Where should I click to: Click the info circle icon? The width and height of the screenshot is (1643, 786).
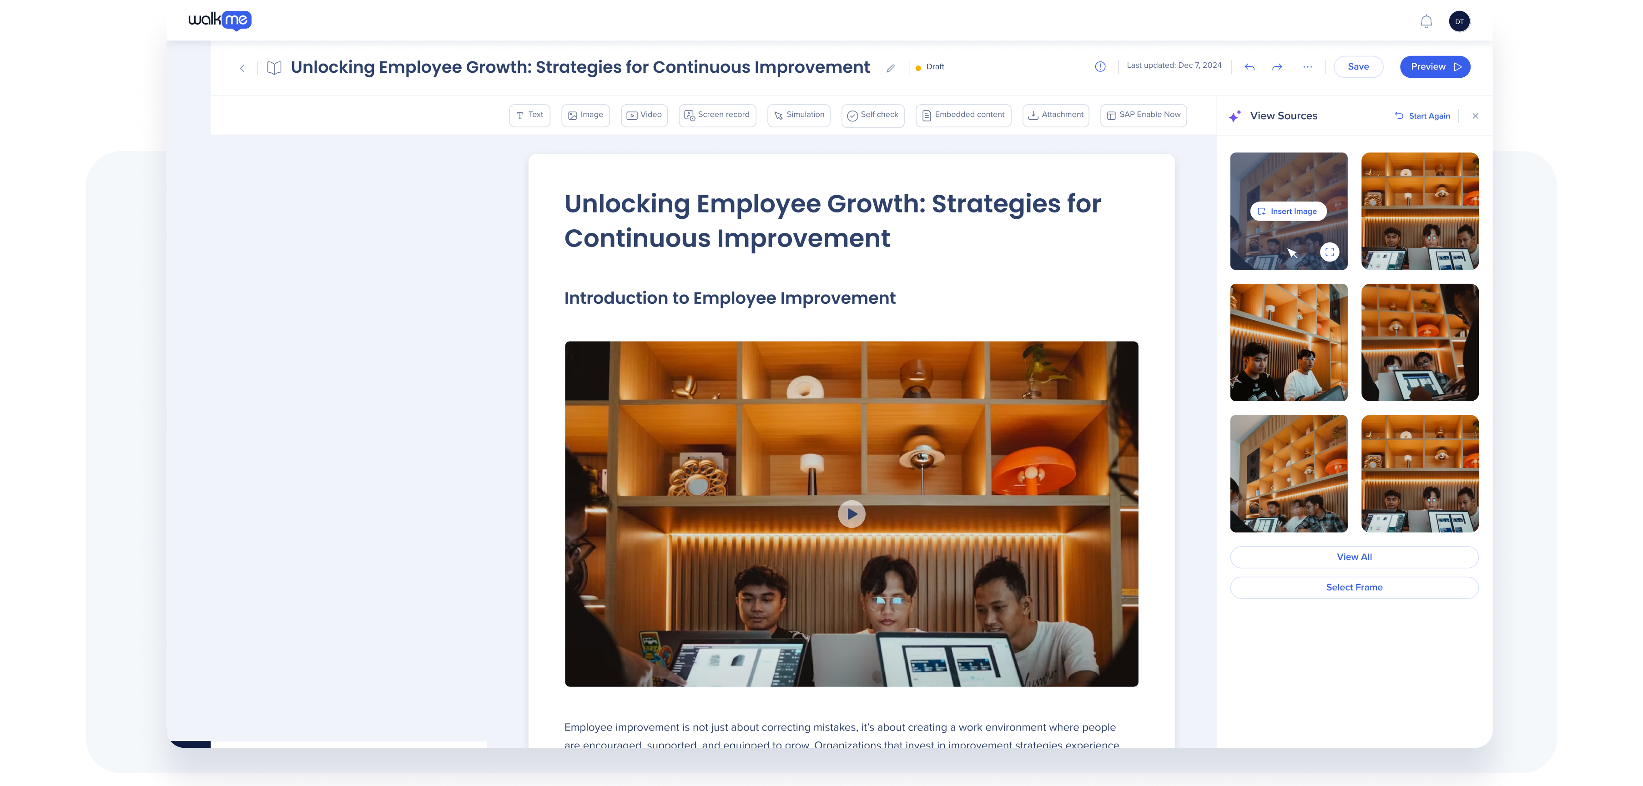1100,66
